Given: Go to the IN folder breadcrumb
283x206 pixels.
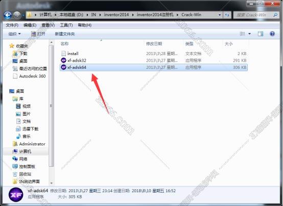Looking at the screenshot, I should (93, 15).
